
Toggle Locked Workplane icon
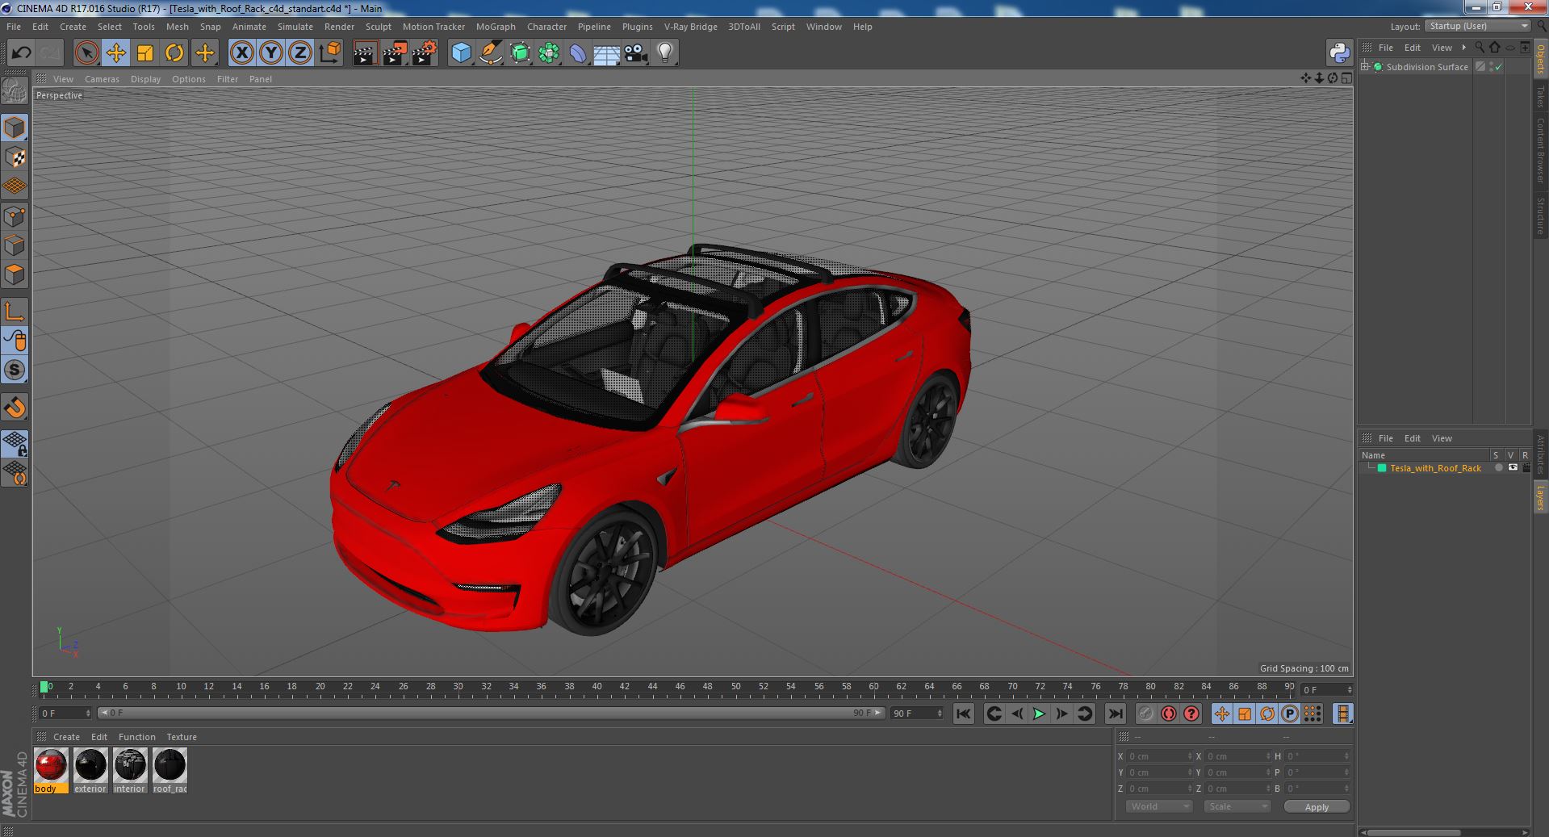[15, 442]
